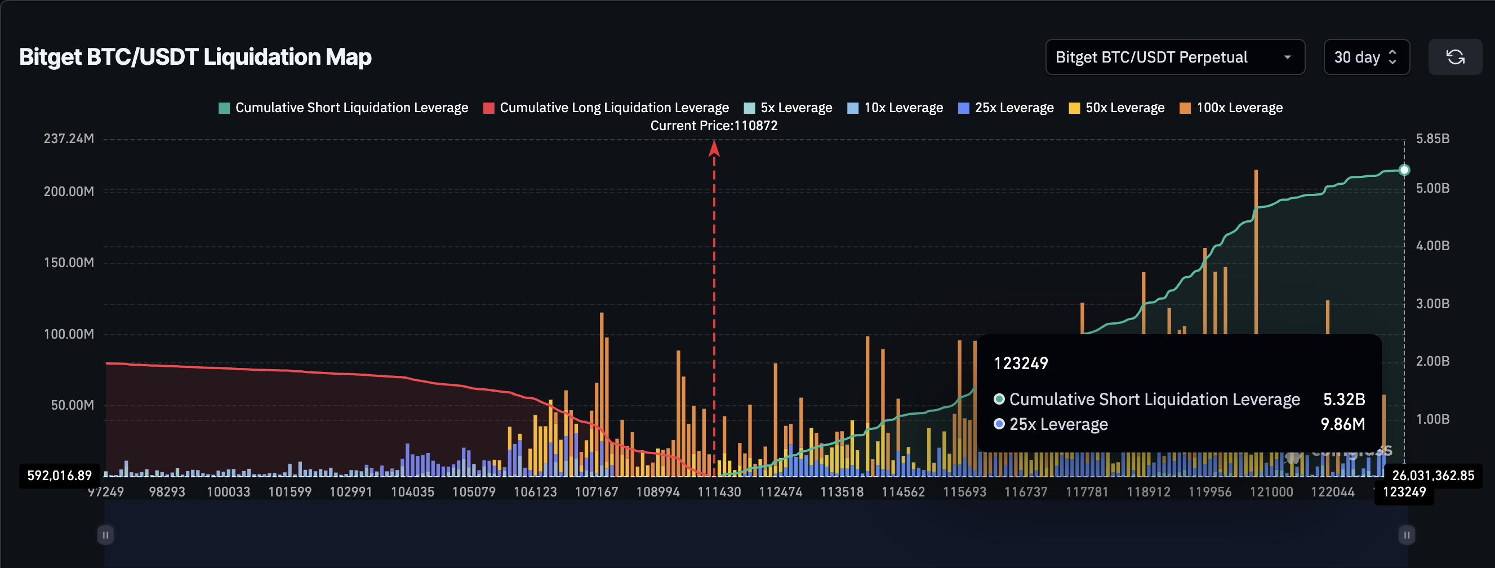1495x568 pixels.
Task: Hide the 5x Leverage series
Action: tap(787, 108)
